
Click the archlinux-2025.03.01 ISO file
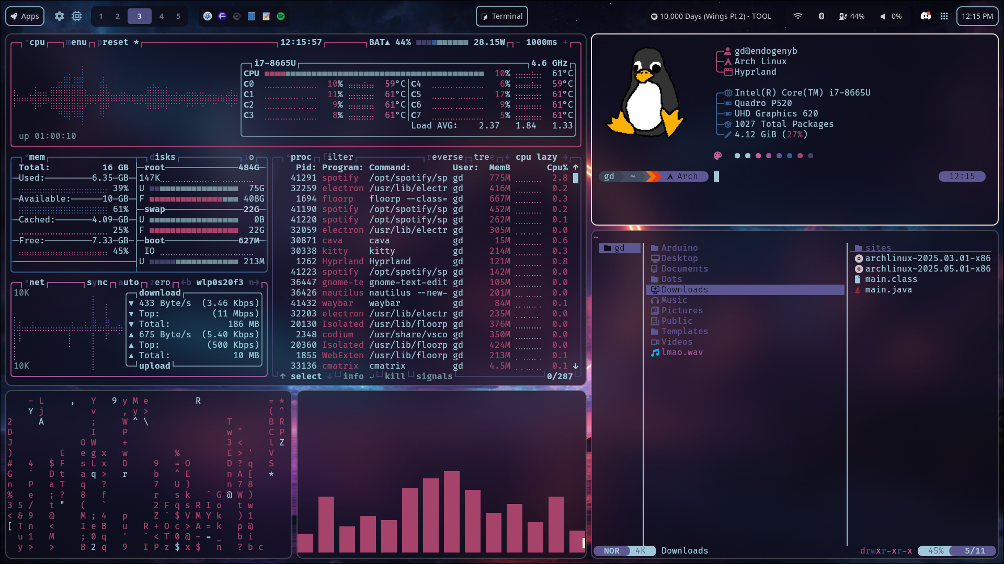click(922, 258)
